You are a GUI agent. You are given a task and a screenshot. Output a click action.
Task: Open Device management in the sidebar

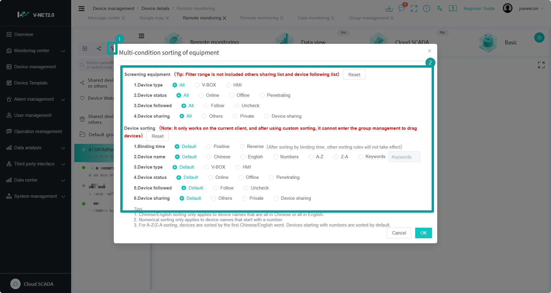[x=36, y=67]
